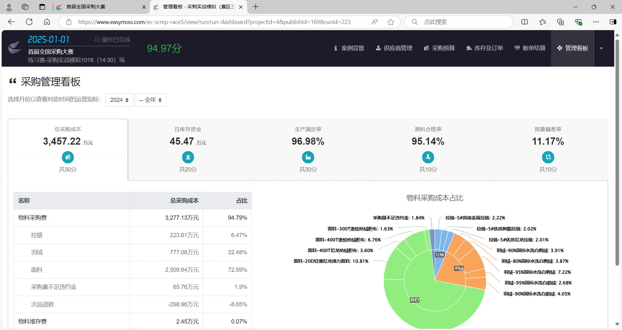
Task: Open the 账单结算 menu
Action: click(530, 48)
